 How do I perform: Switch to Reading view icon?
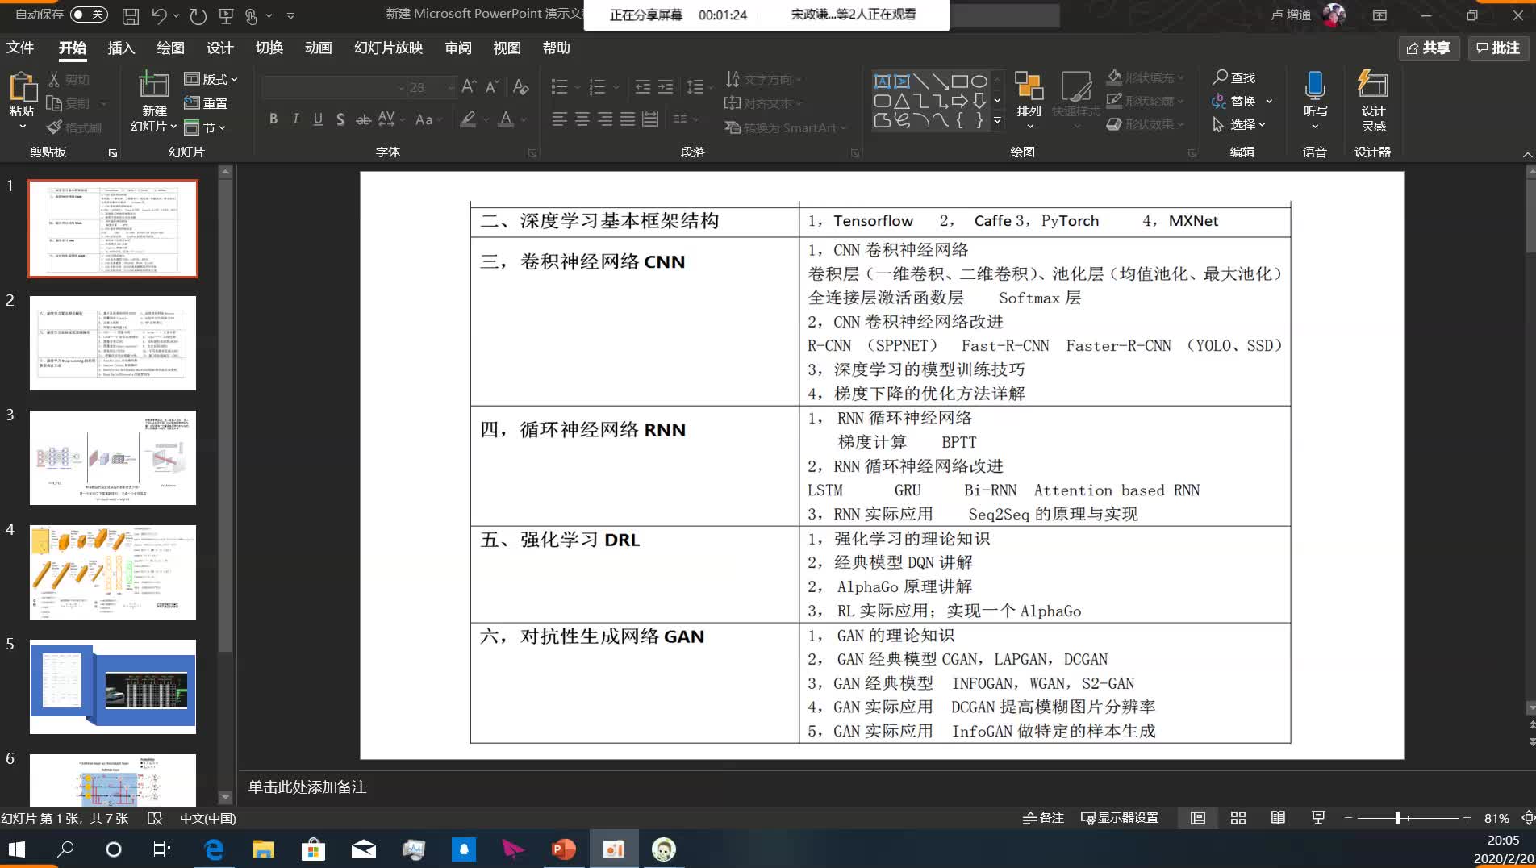pyautogui.click(x=1278, y=818)
